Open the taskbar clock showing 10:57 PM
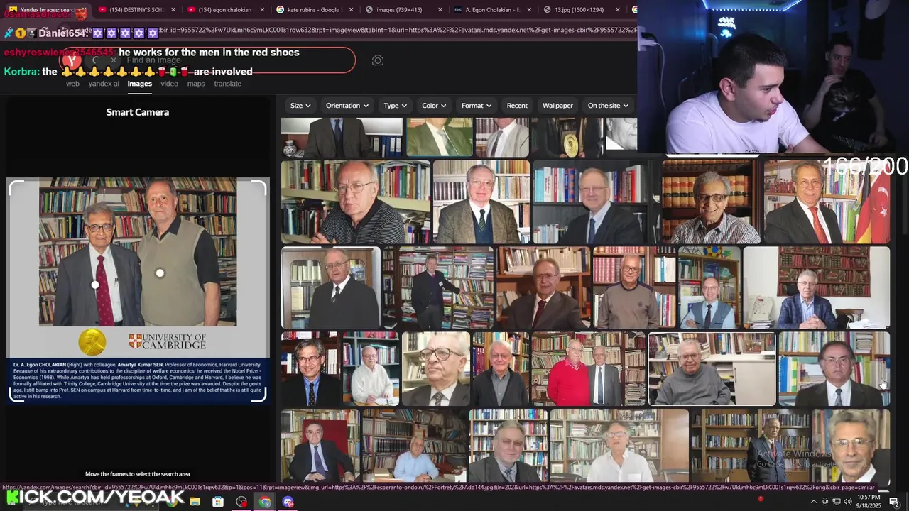The width and height of the screenshot is (909, 511). tap(869, 502)
